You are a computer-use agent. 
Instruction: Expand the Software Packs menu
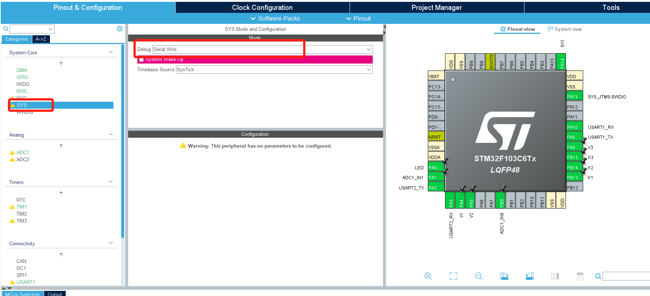(x=275, y=18)
